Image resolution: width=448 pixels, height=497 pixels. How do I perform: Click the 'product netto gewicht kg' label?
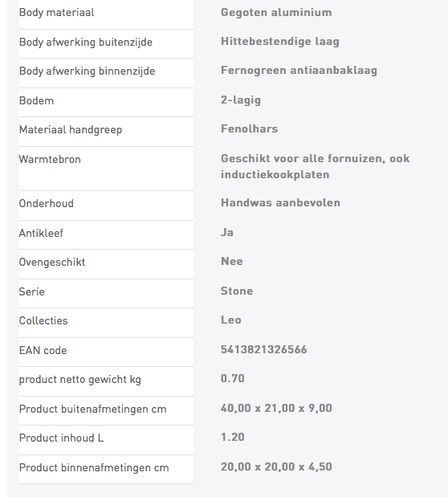point(80,380)
